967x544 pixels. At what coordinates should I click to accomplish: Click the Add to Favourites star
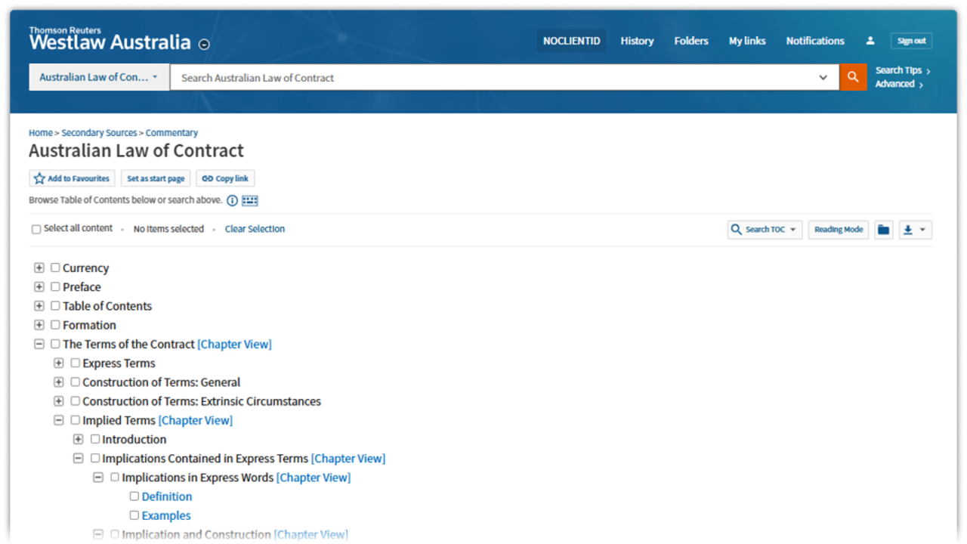click(x=39, y=178)
